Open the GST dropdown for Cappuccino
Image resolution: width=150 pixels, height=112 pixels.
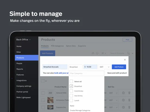[x=113, y=107]
